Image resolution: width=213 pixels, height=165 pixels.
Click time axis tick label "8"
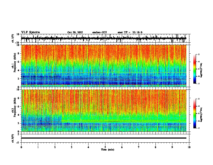point(155,147)
